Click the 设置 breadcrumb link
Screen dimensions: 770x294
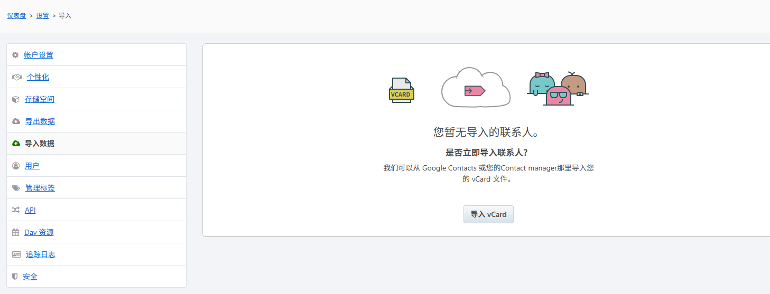(43, 16)
